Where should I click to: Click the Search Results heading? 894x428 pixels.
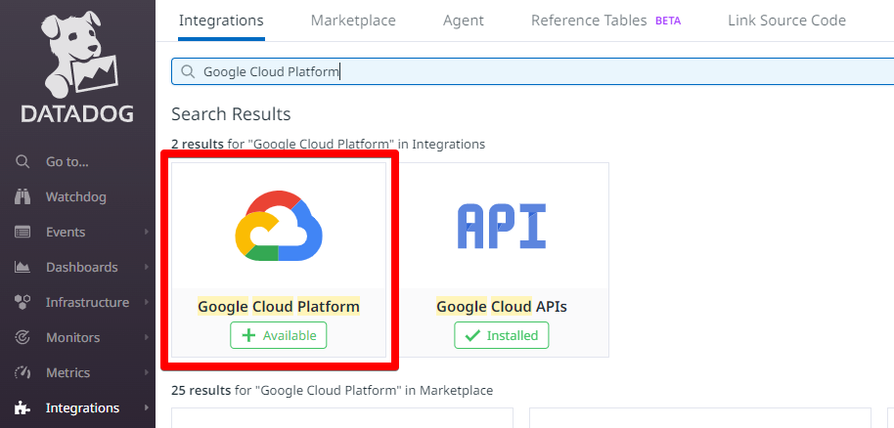(x=231, y=114)
